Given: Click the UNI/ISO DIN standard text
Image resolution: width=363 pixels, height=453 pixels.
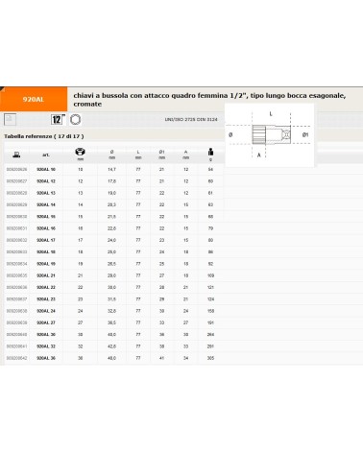Looking at the screenshot, I should [x=191, y=119].
